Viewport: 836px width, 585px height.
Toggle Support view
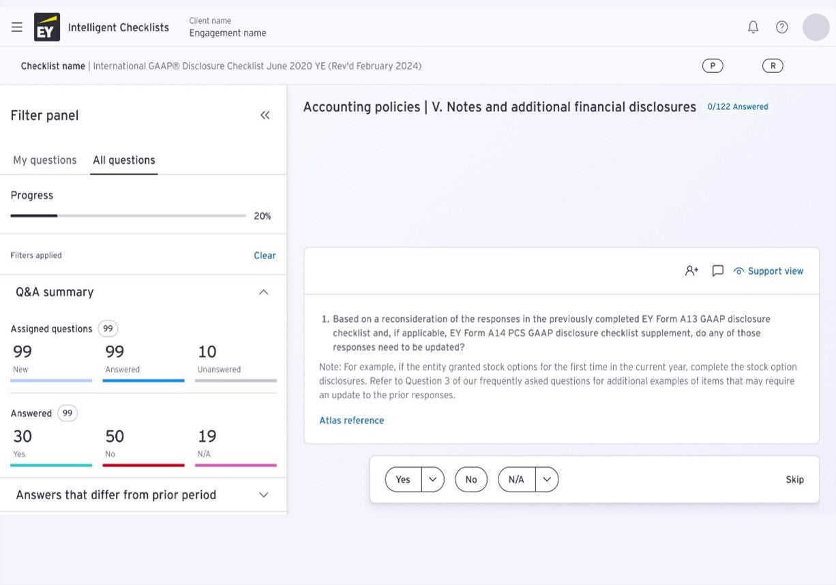768,271
